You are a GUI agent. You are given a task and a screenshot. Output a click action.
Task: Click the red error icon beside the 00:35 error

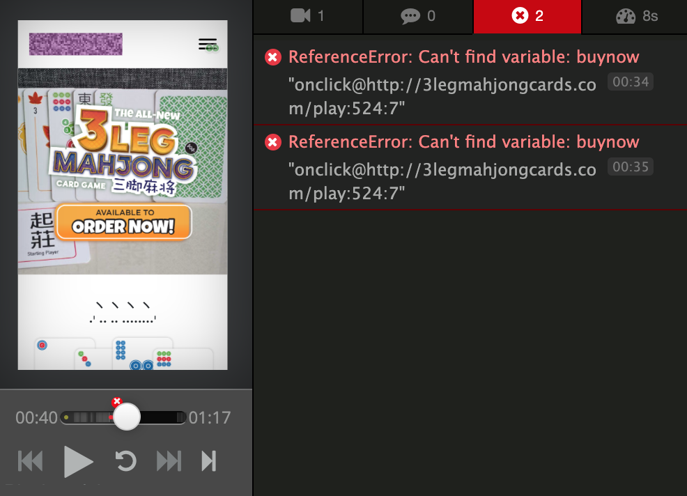coord(273,142)
